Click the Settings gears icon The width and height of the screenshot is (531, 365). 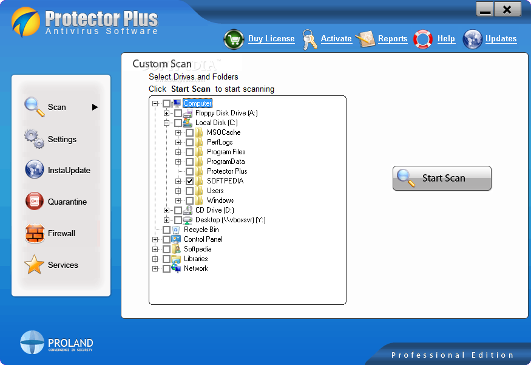pyautogui.click(x=34, y=138)
